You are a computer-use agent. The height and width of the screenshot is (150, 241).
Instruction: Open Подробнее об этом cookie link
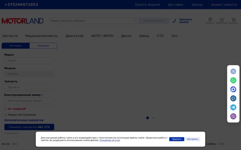coord(110,140)
